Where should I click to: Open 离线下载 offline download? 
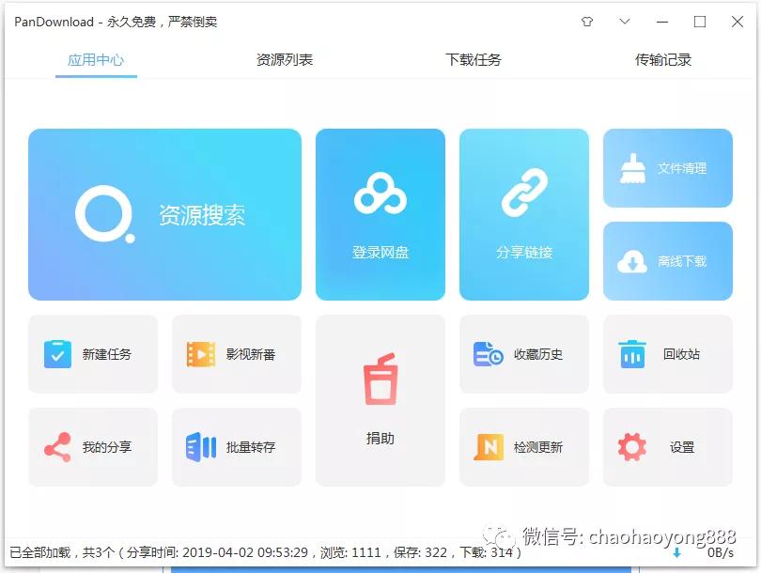667,261
